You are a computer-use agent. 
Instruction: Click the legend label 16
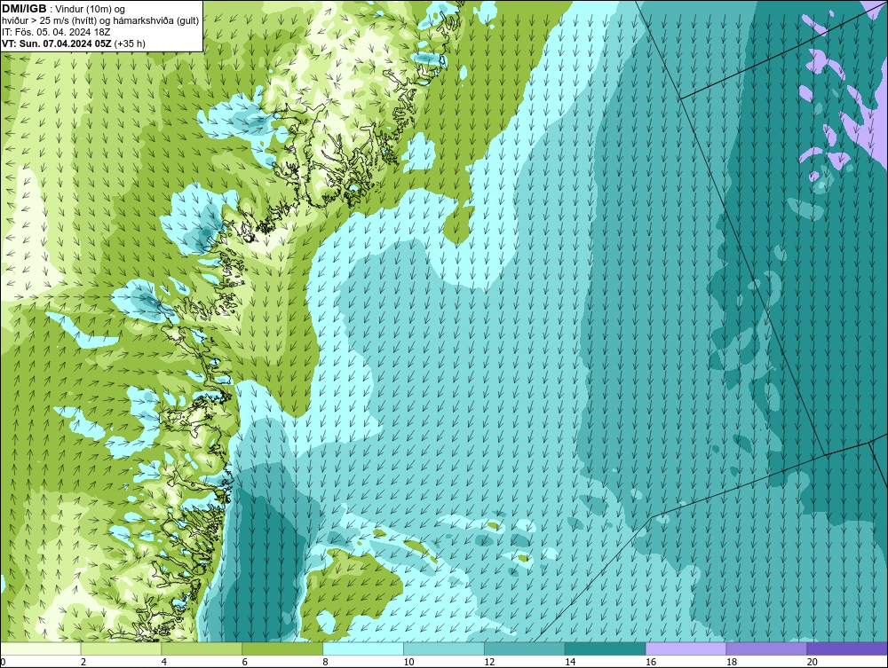click(650, 662)
